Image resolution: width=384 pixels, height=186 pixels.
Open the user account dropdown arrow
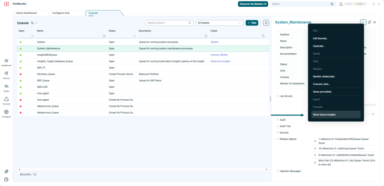tap(380, 4)
